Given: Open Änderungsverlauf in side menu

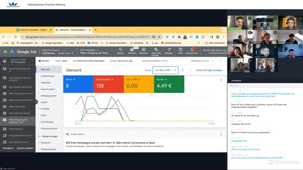Looking at the screenshot, I should coord(49,128).
